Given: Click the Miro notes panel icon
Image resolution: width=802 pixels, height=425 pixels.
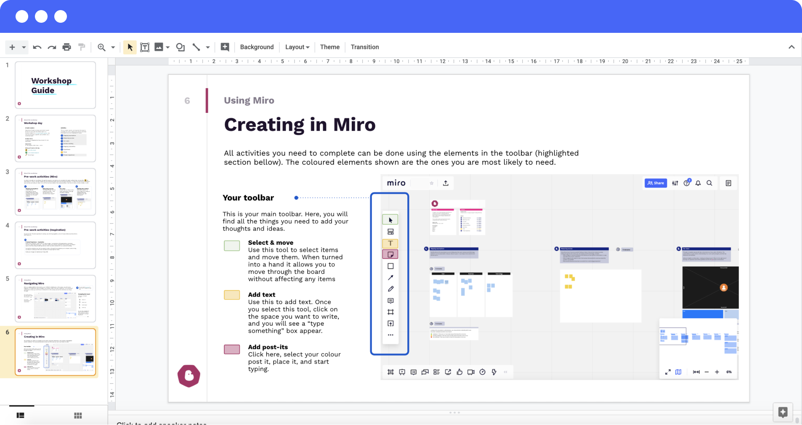Looking at the screenshot, I should pyautogui.click(x=728, y=183).
